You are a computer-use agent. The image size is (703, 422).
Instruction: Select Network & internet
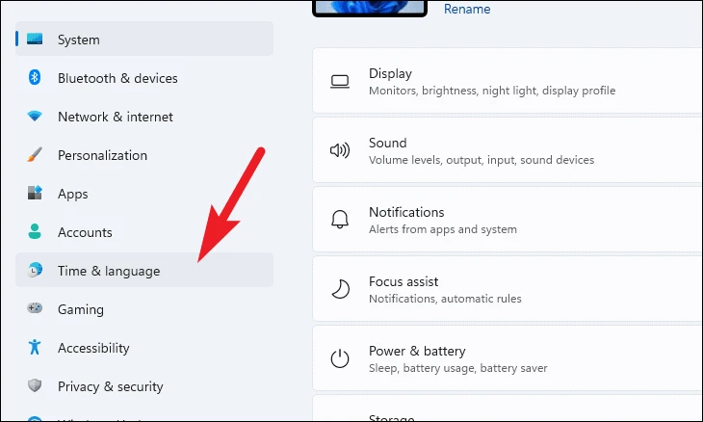point(144,117)
